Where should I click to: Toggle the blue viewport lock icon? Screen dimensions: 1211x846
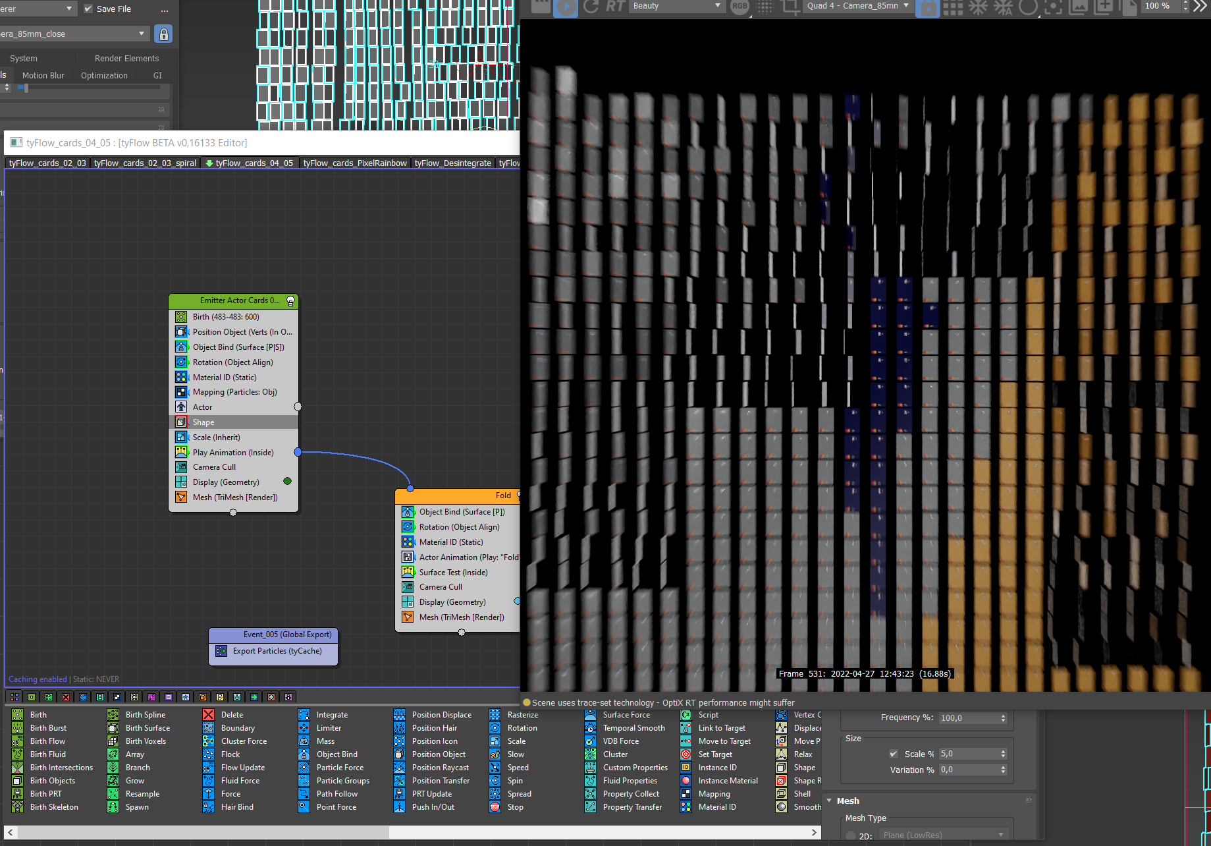(927, 7)
